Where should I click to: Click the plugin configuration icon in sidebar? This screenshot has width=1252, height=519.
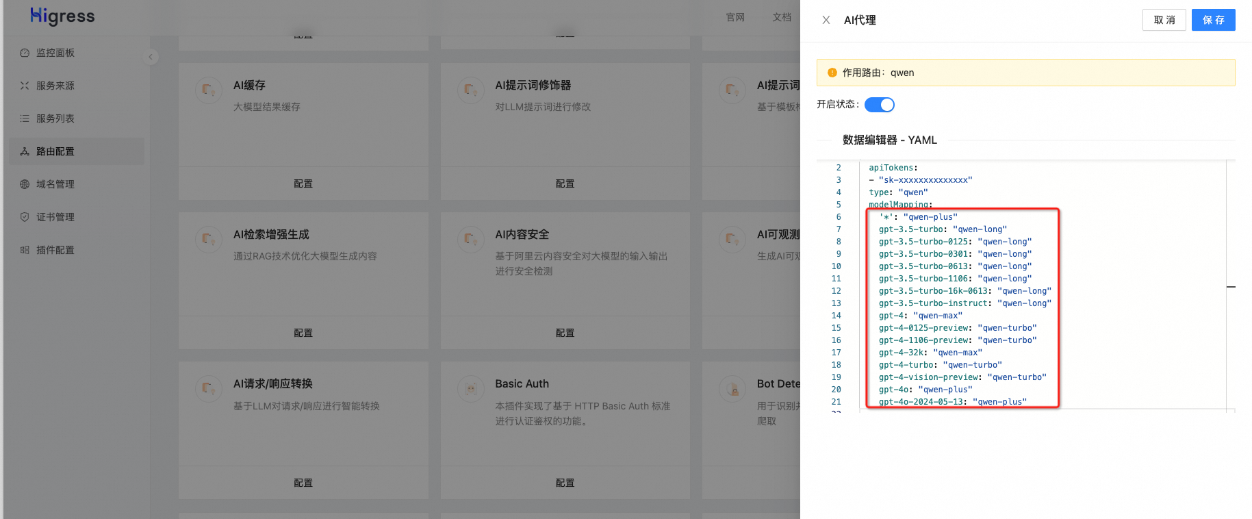coord(25,250)
